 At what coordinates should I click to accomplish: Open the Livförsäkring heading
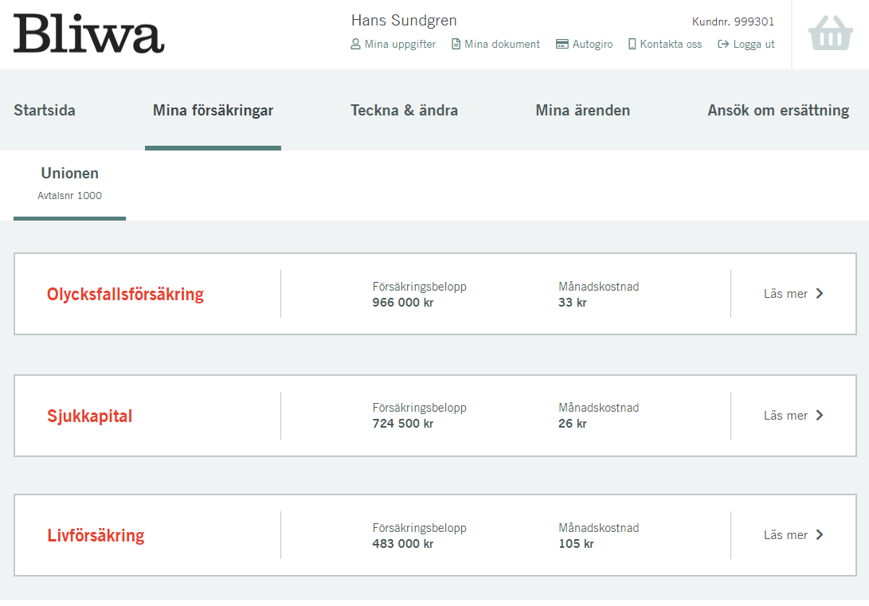pyautogui.click(x=96, y=535)
